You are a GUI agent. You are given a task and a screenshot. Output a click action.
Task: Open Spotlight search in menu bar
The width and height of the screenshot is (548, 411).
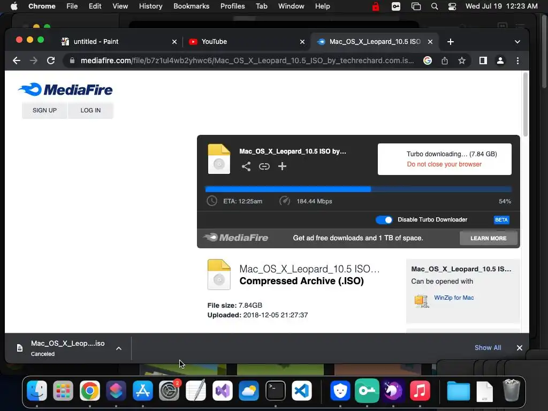point(435,6)
